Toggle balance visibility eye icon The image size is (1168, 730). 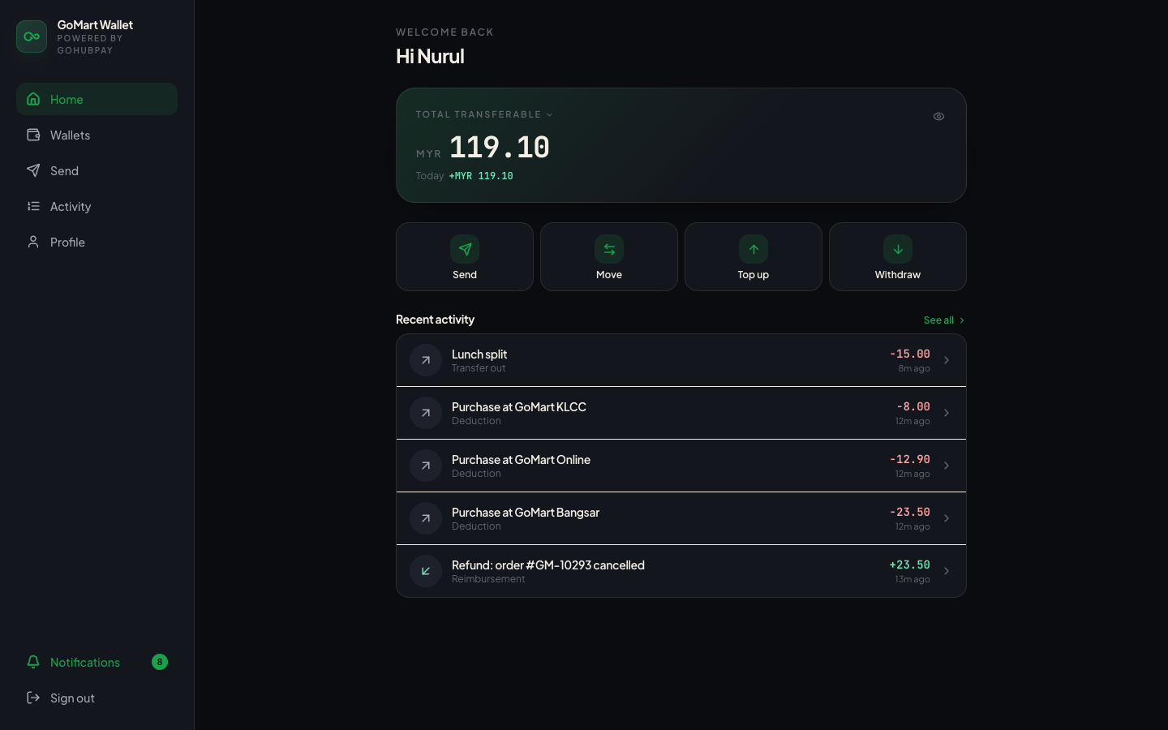(938, 116)
